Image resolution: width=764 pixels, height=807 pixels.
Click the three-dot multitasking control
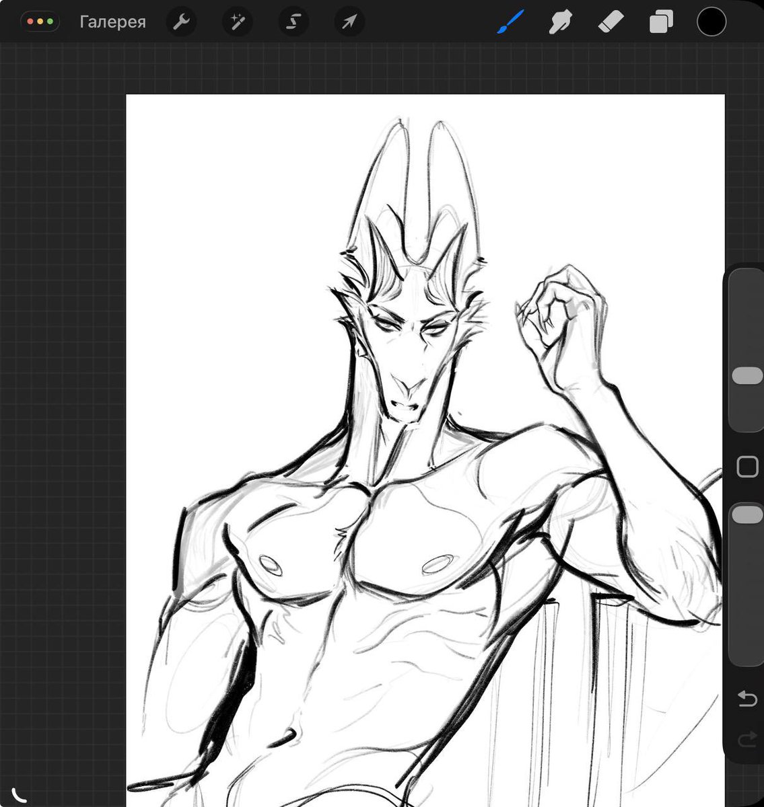pos(40,22)
